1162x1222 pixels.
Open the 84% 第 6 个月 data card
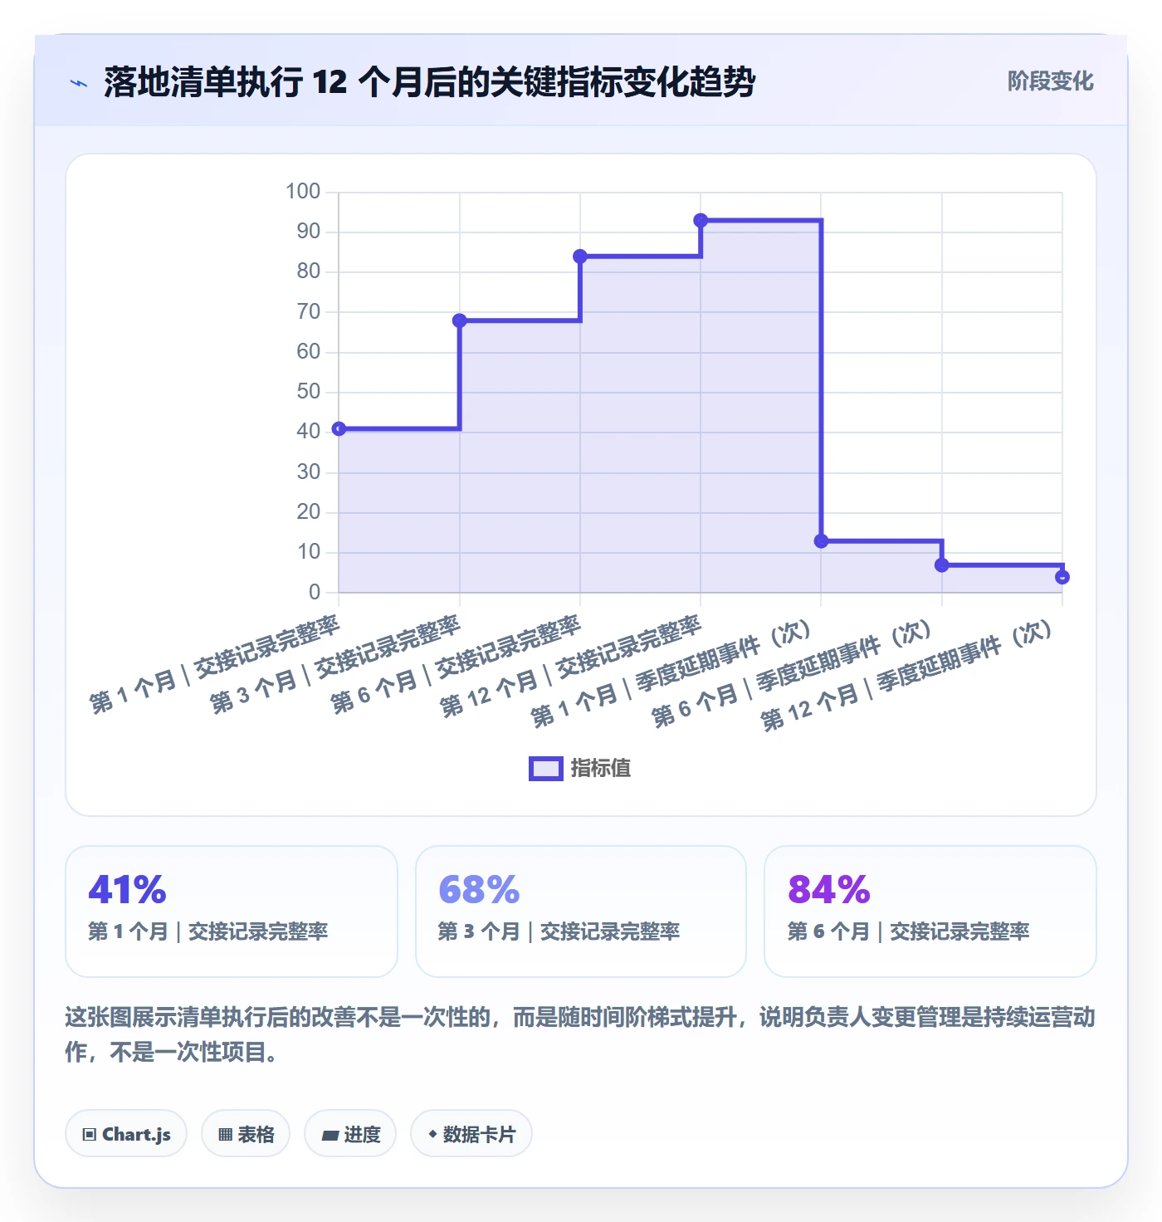tap(930, 912)
